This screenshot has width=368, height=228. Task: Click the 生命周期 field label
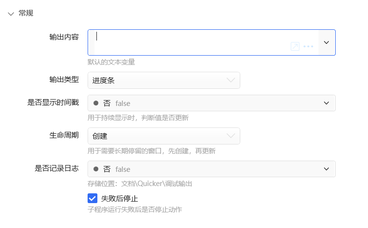[x=64, y=135]
